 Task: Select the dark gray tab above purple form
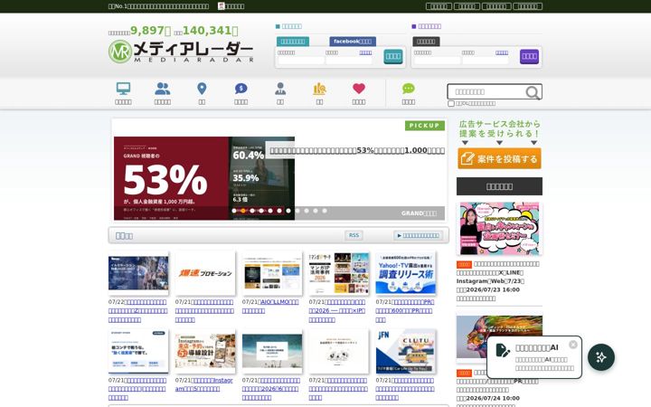(x=426, y=41)
